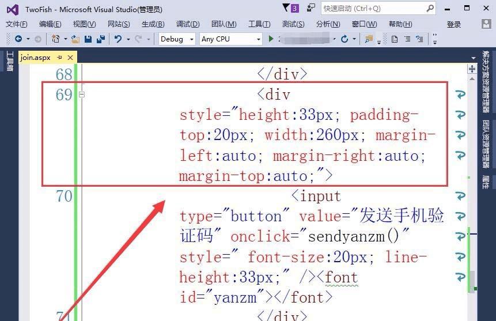Open the 调试(D) menu
The height and width of the screenshot is (321, 496).
click(188, 24)
